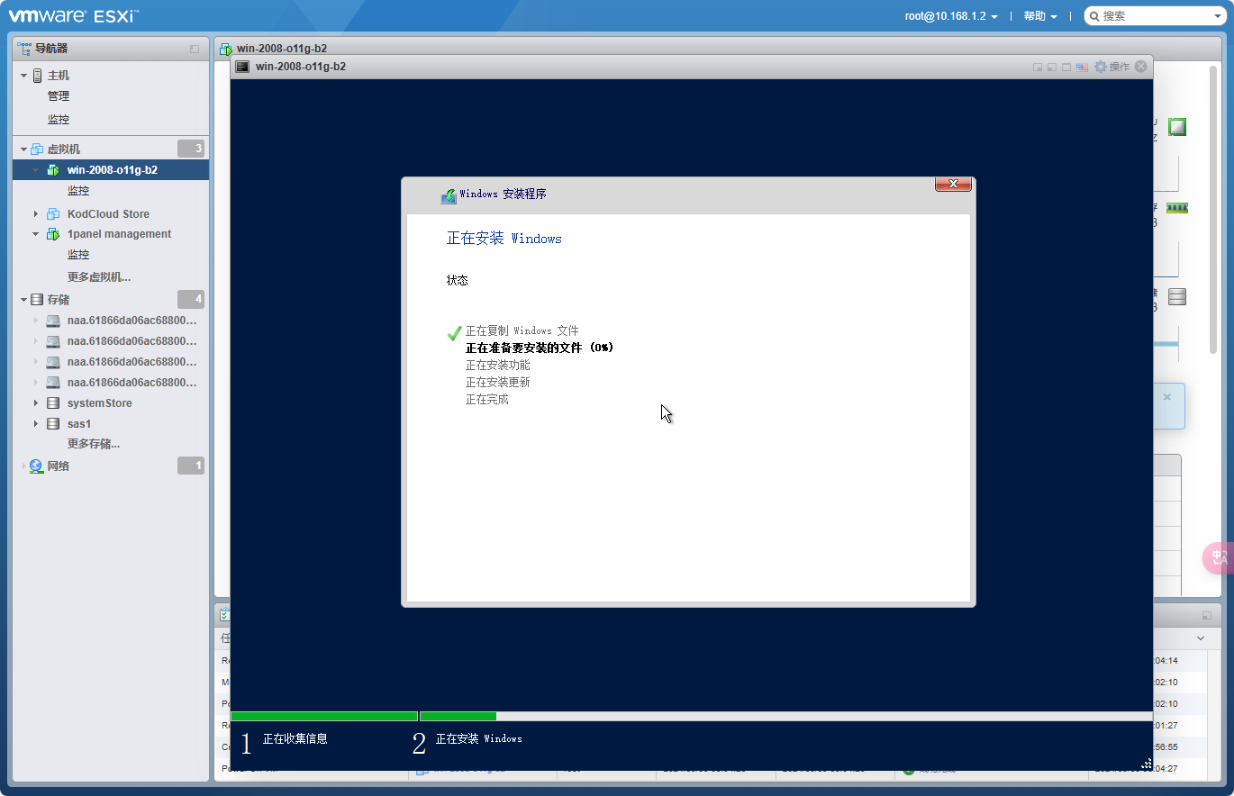Collapse the Virtual Machines tree section
Viewport: 1234px width, 796px height.
pos(24,149)
